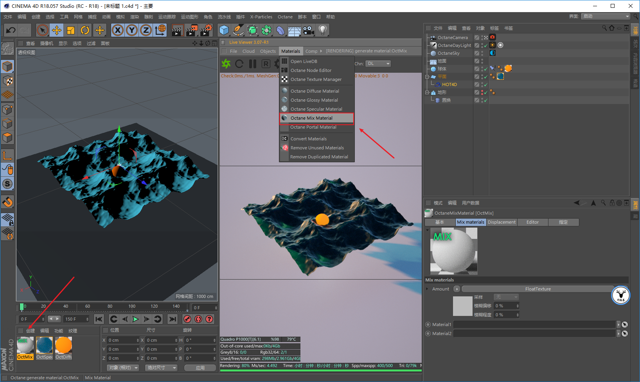This screenshot has width=640, height=382.
Task: Toggle 球体 enable checkmark
Action: click(485, 69)
